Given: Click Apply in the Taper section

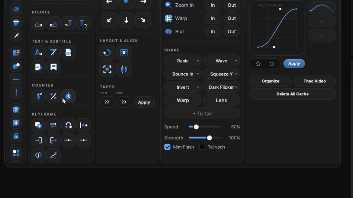Looking at the screenshot, I should pyautogui.click(x=144, y=102).
